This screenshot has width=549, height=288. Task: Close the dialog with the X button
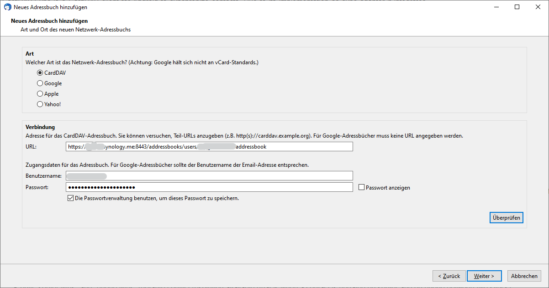[538, 7]
